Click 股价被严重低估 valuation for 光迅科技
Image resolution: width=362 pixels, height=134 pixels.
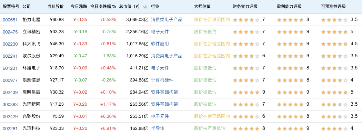point(210,128)
